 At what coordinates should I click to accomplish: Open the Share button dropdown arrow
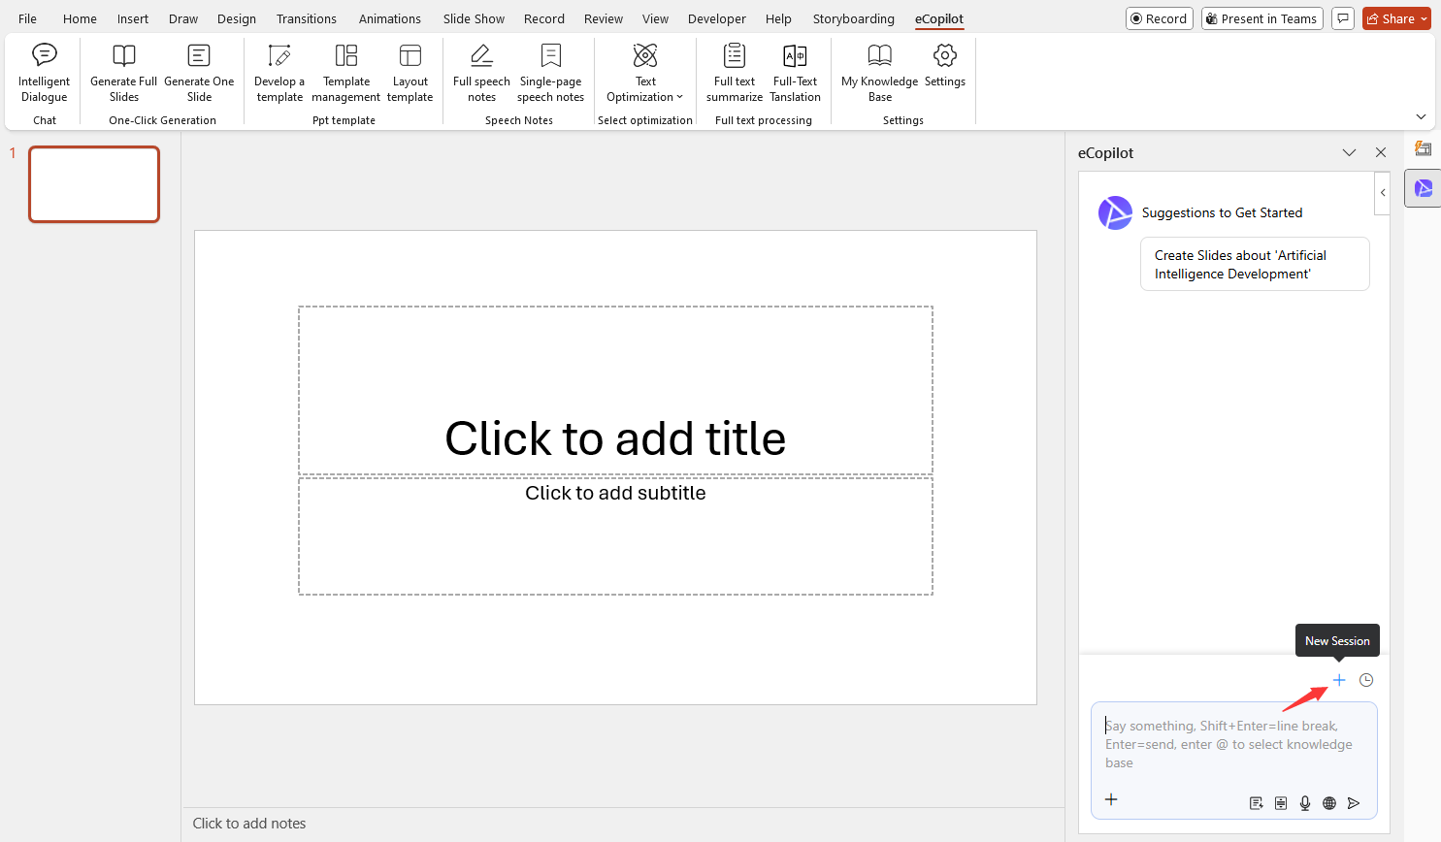coord(1424,18)
